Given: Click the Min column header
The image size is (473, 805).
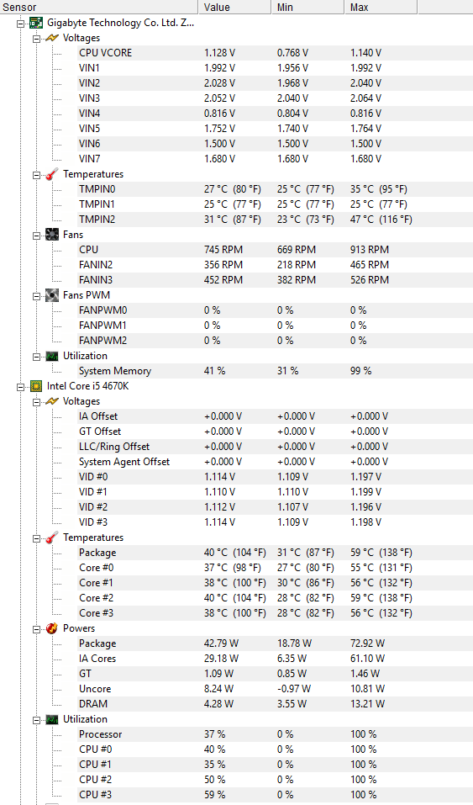Looking at the screenshot, I should pyautogui.click(x=307, y=8).
